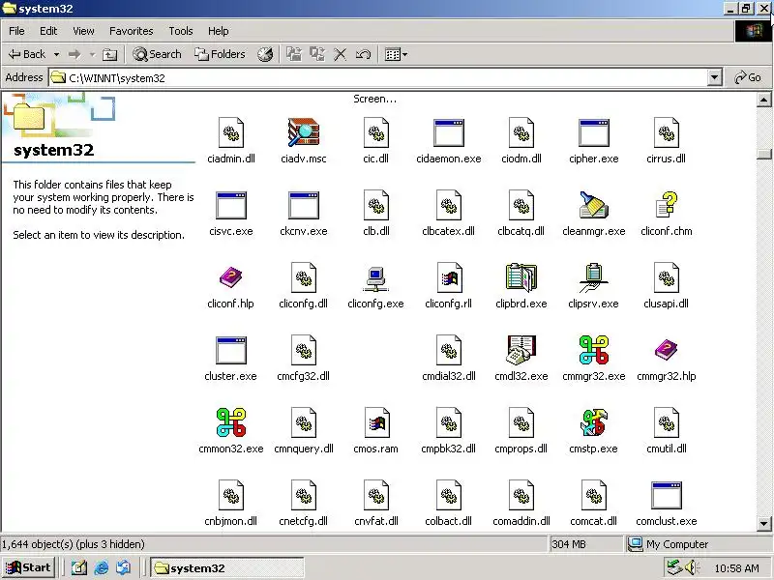Click the vertical scrollbar down arrow
Image resolution: width=774 pixels, height=580 pixels.
pos(763,523)
